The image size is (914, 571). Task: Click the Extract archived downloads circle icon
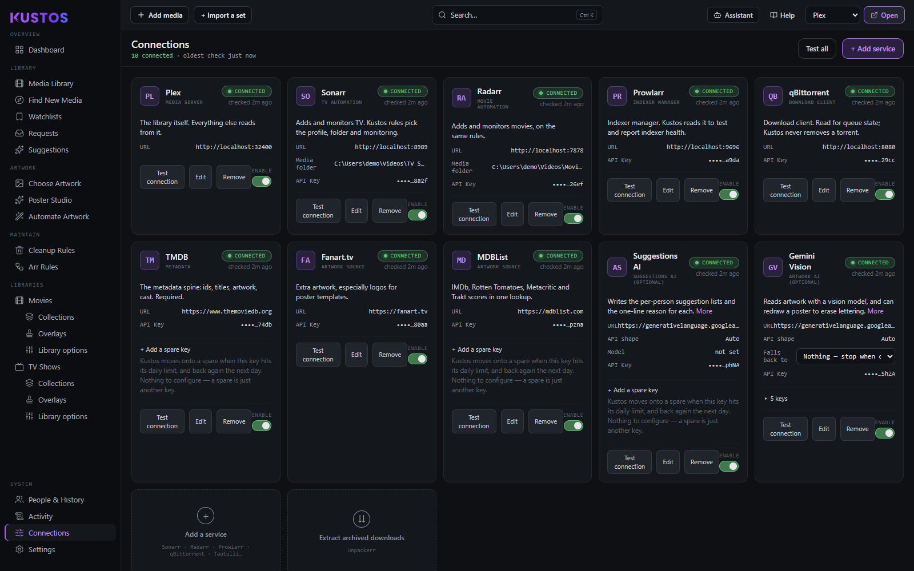coord(362,519)
